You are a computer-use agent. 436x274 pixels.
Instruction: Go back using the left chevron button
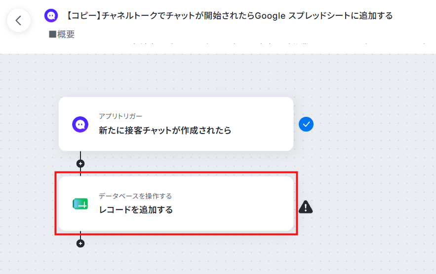pyautogui.click(x=19, y=20)
